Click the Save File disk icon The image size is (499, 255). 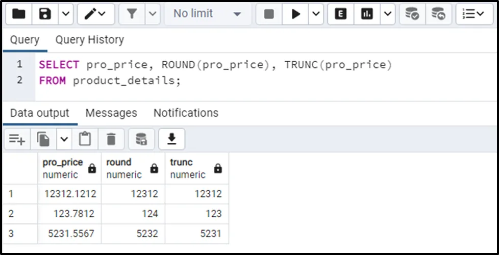click(45, 14)
